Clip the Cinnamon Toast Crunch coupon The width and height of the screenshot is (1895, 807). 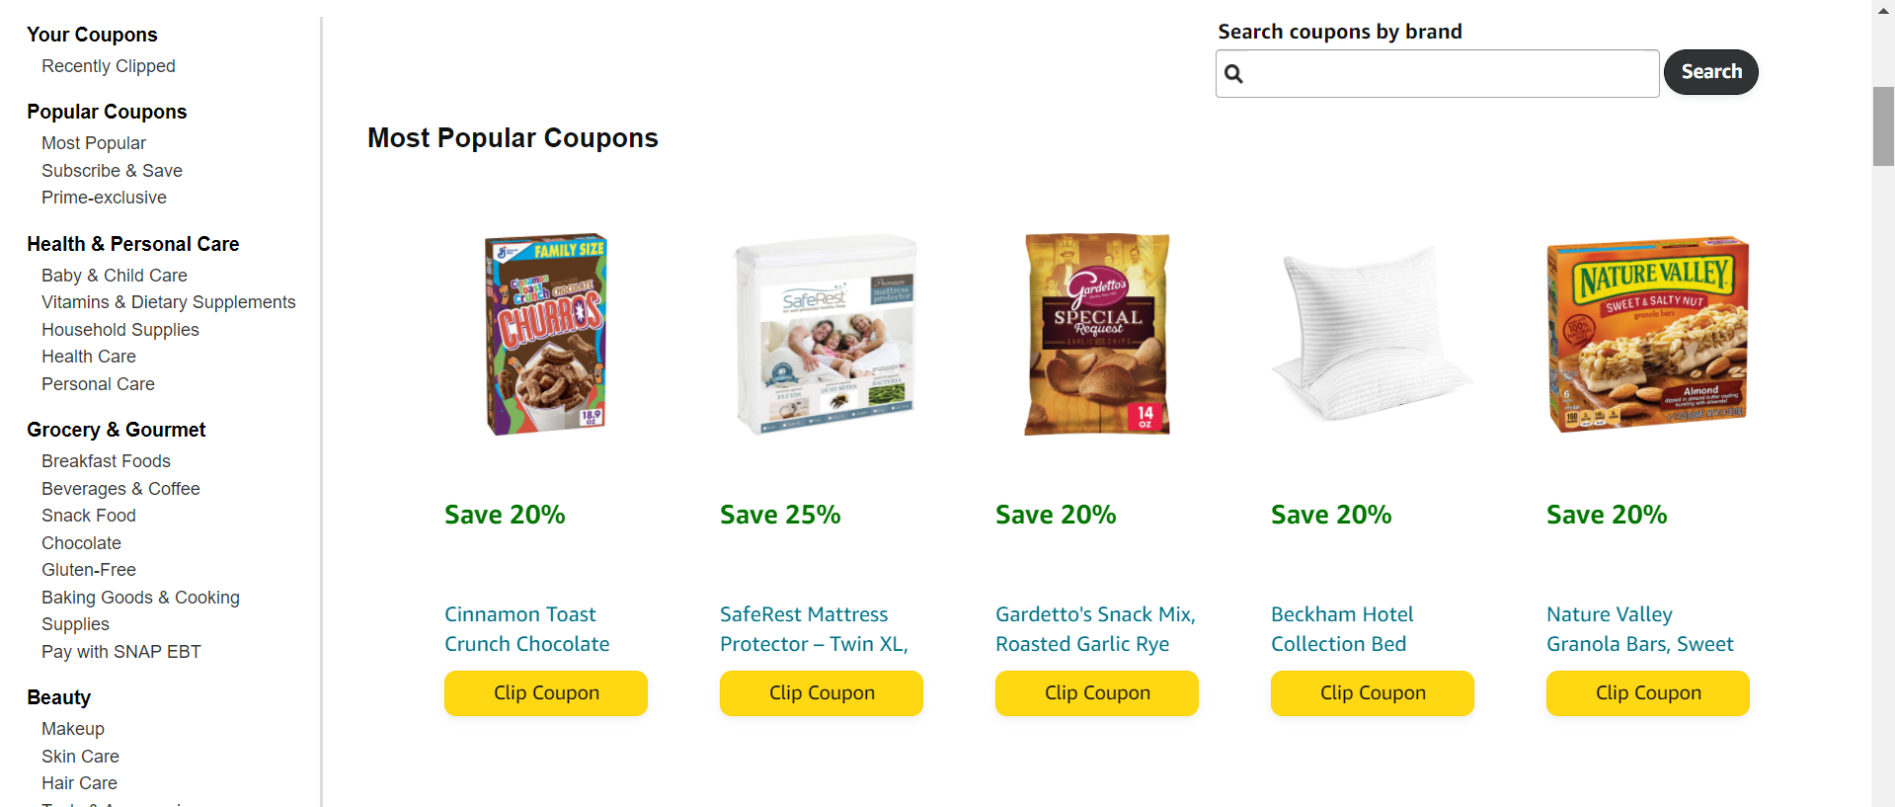[546, 693]
